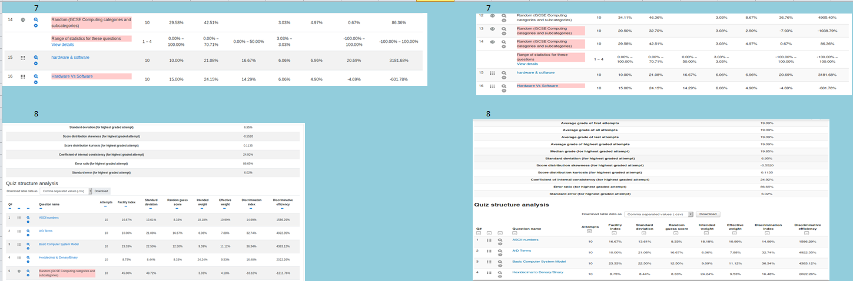Image resolution: width=853 pixels, height=281 pixels.
Task: Collapse Facility index column in right panel 8
Action: (615, 233)
